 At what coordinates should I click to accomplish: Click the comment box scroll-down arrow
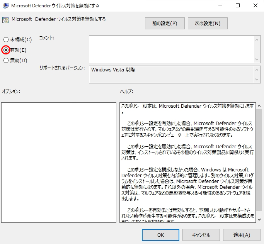pos(257,59)
